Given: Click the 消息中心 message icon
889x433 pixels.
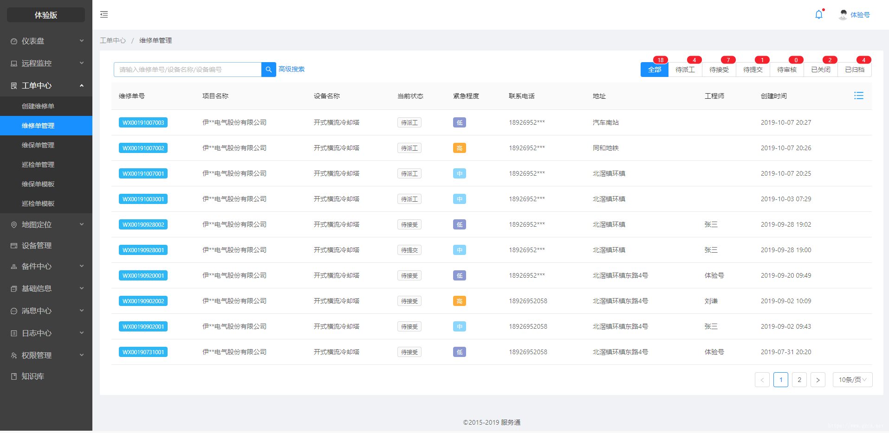Looking at the screenshot, I should point(14,311).
